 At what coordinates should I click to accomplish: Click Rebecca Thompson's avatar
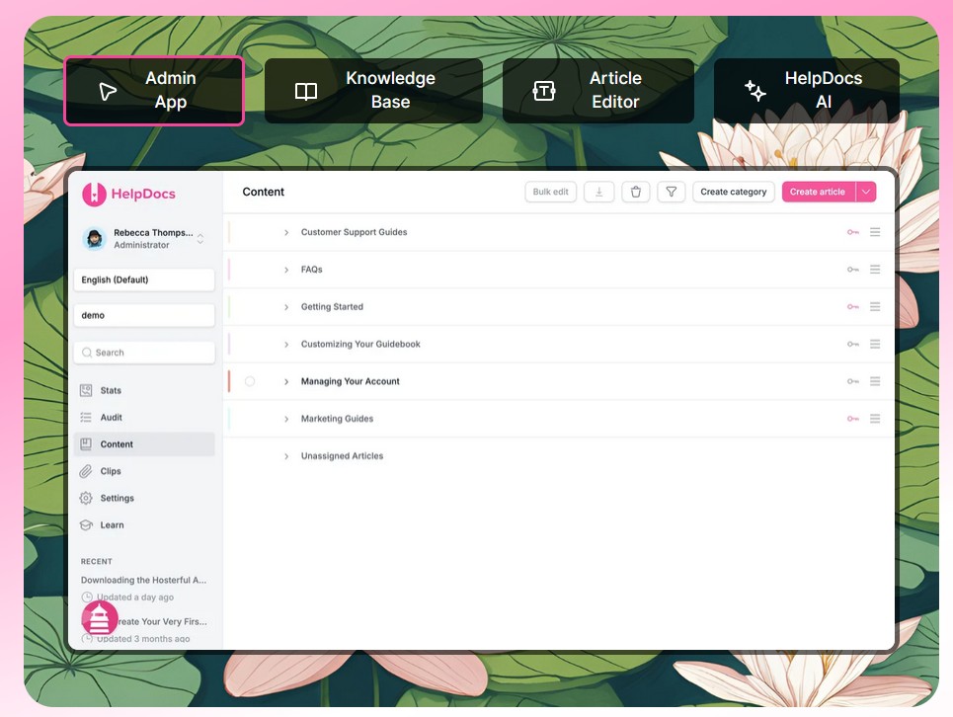(94, 238)
